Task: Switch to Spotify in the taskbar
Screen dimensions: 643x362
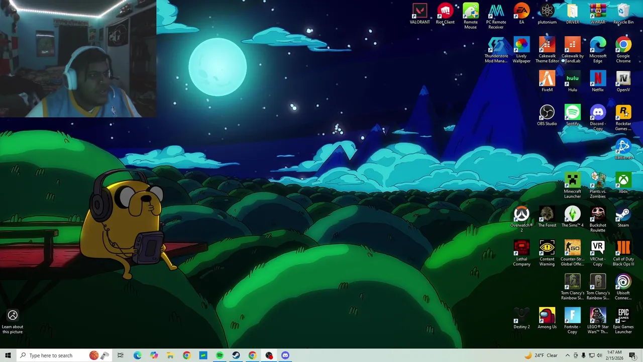Action: 220,355
